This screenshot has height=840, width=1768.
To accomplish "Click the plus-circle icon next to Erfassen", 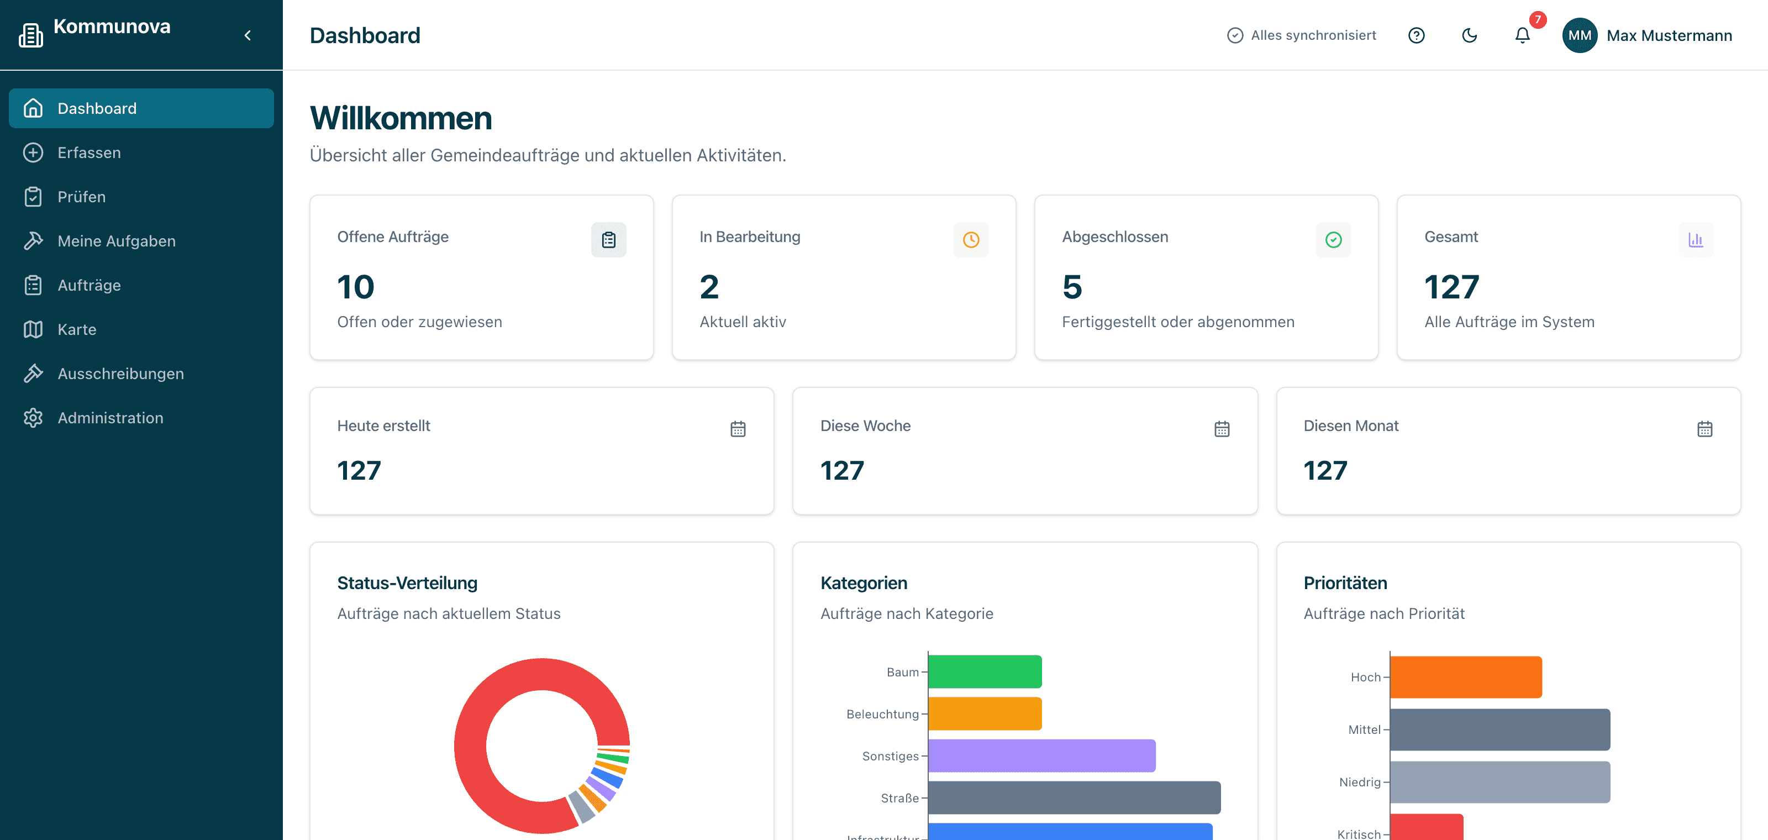I will (x=33, y=153).
